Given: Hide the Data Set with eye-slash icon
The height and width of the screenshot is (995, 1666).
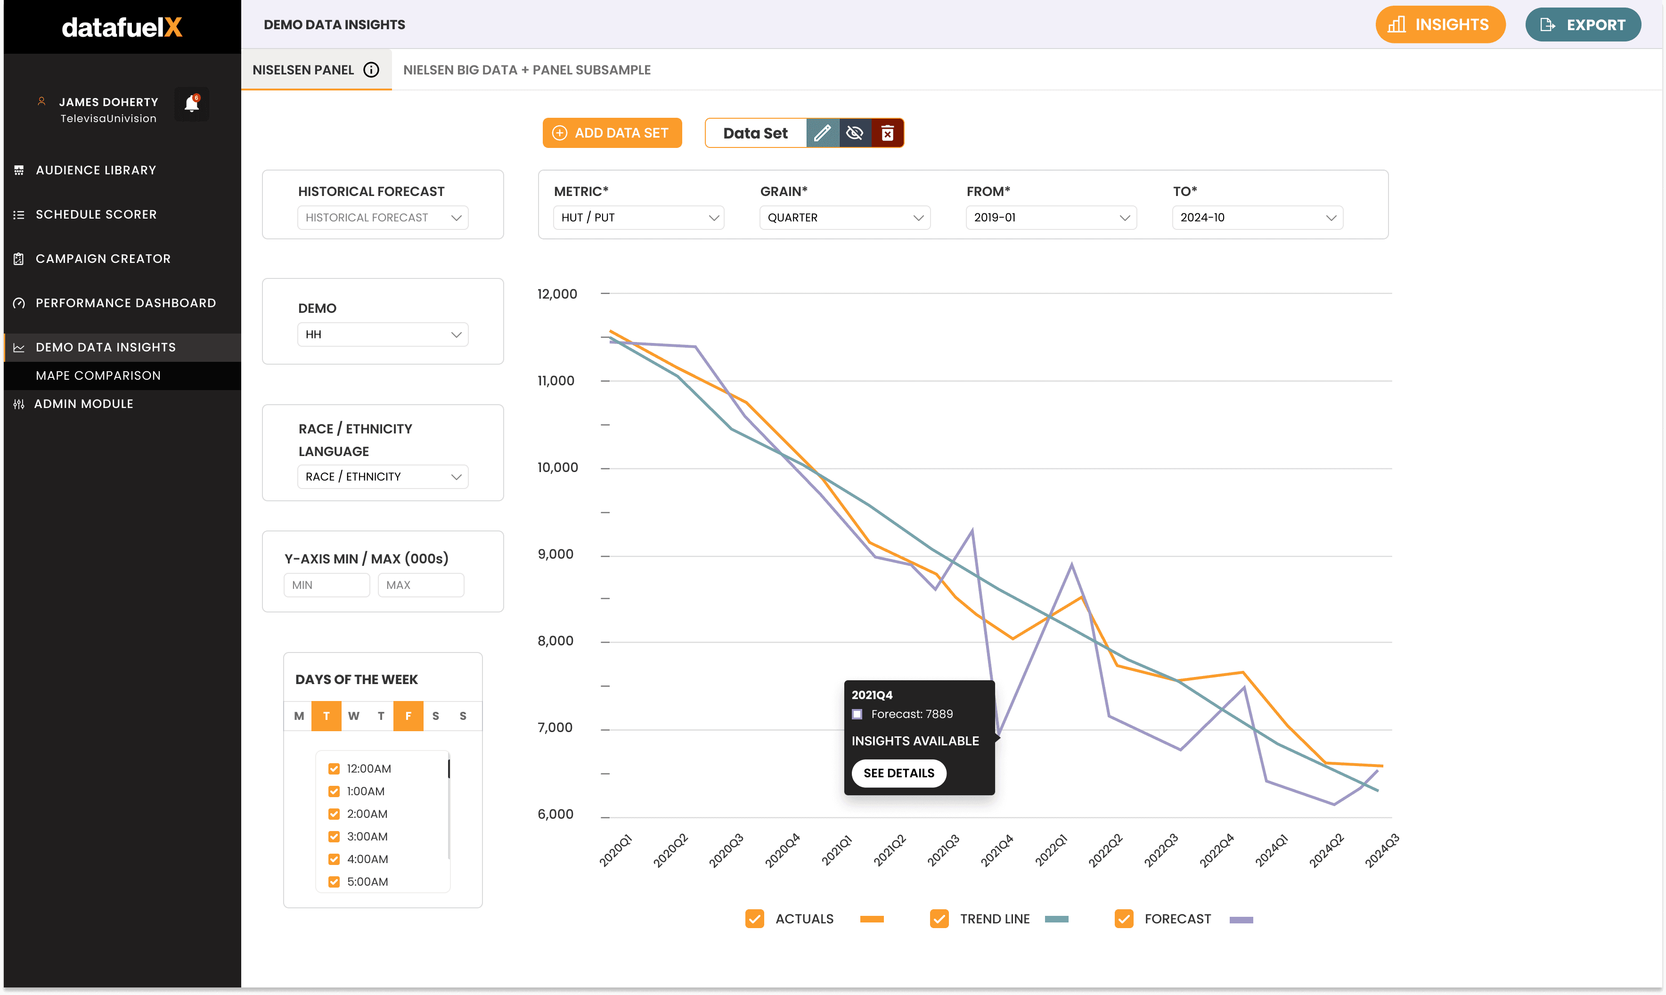Looking at the screenshot, I should tap(855, 133).
